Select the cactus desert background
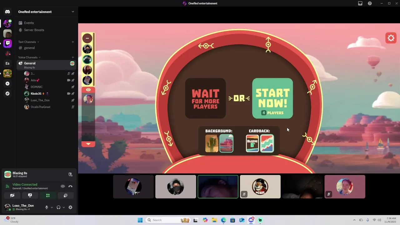 tap(212, 143)
